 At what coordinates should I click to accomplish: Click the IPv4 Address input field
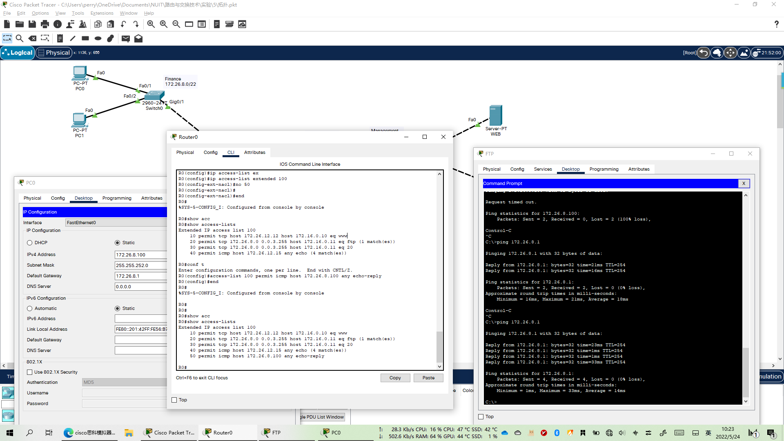(x=141, y=254)
